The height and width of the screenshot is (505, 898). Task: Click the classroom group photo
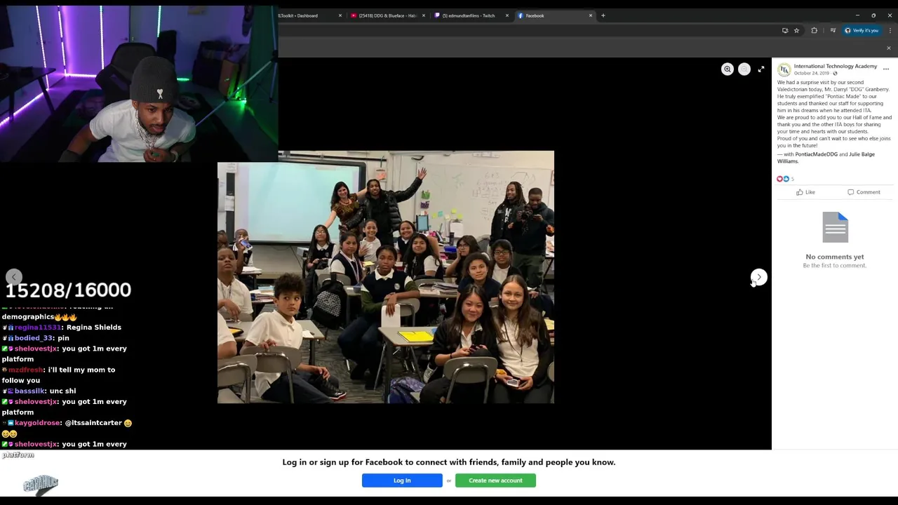pos(386,277)
